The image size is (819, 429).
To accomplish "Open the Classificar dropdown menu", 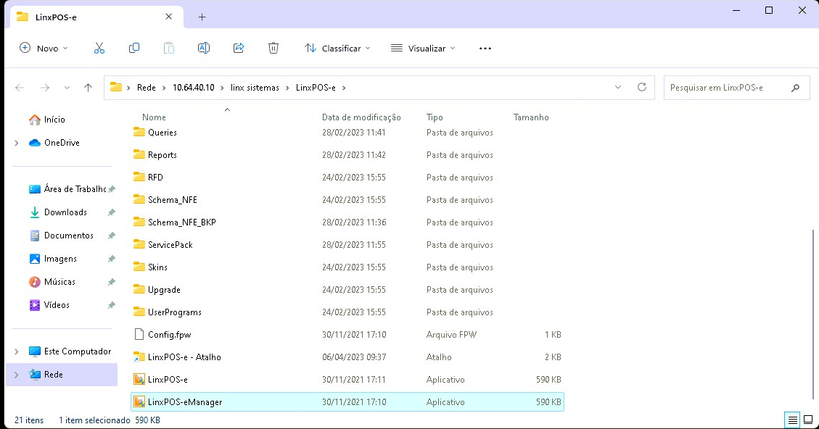I will coord(337,48).
